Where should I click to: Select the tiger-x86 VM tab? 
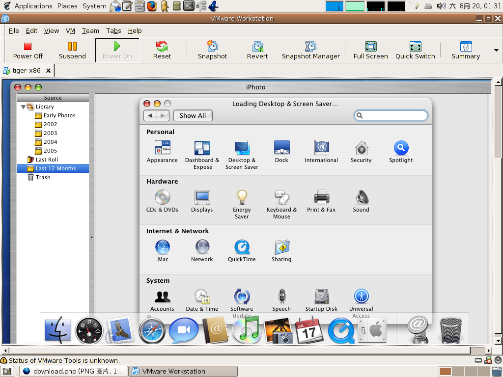pos(27,71)
